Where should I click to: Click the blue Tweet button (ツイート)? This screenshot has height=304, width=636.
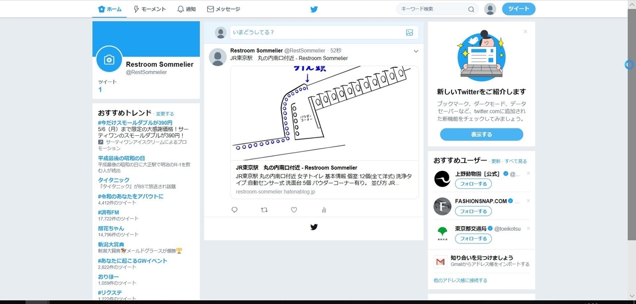[519, 9]
